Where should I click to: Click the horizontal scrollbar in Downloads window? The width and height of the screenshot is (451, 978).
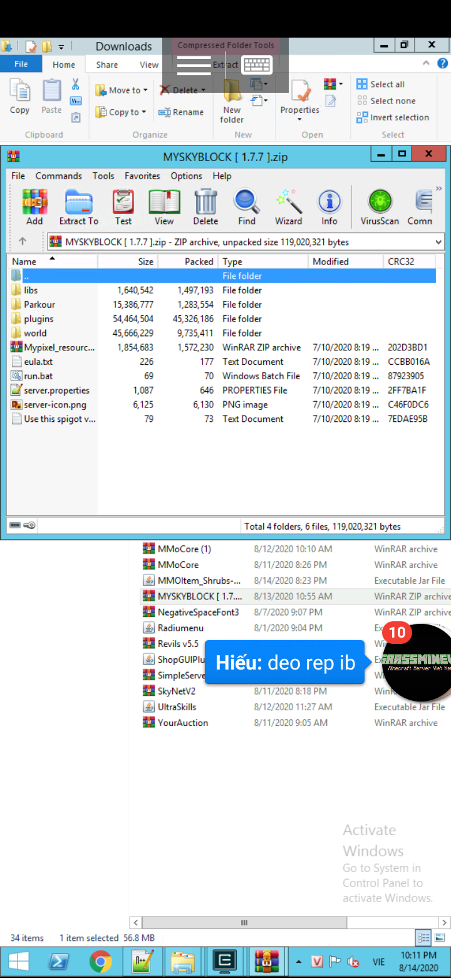point(244,923)
